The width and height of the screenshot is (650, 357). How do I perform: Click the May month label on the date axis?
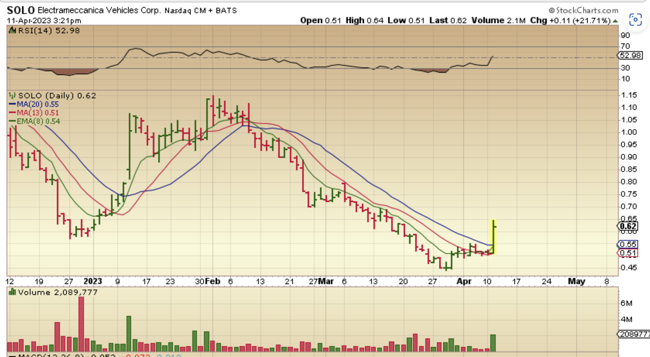[x=577, y=281]
